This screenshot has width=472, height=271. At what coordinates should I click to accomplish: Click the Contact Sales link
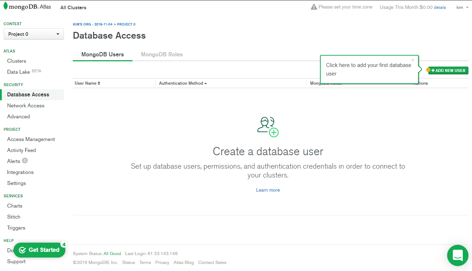pos(212,262)
